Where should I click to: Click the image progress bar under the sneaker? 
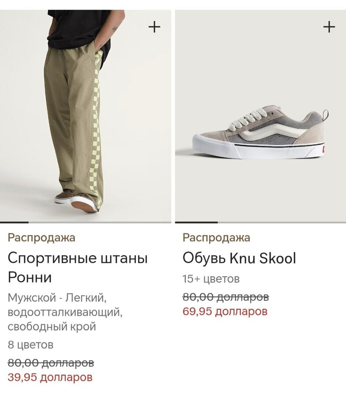click(260, 223)
